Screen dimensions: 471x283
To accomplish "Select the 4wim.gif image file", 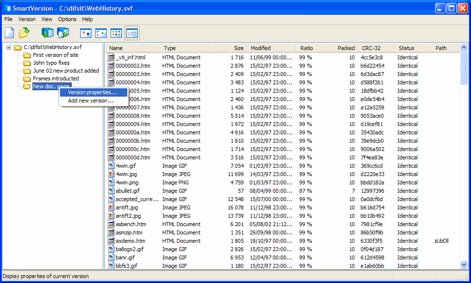I will [124, 166].
